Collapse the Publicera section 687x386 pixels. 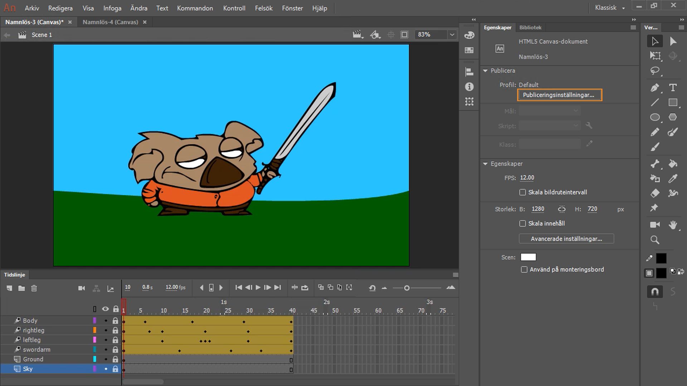486,71
